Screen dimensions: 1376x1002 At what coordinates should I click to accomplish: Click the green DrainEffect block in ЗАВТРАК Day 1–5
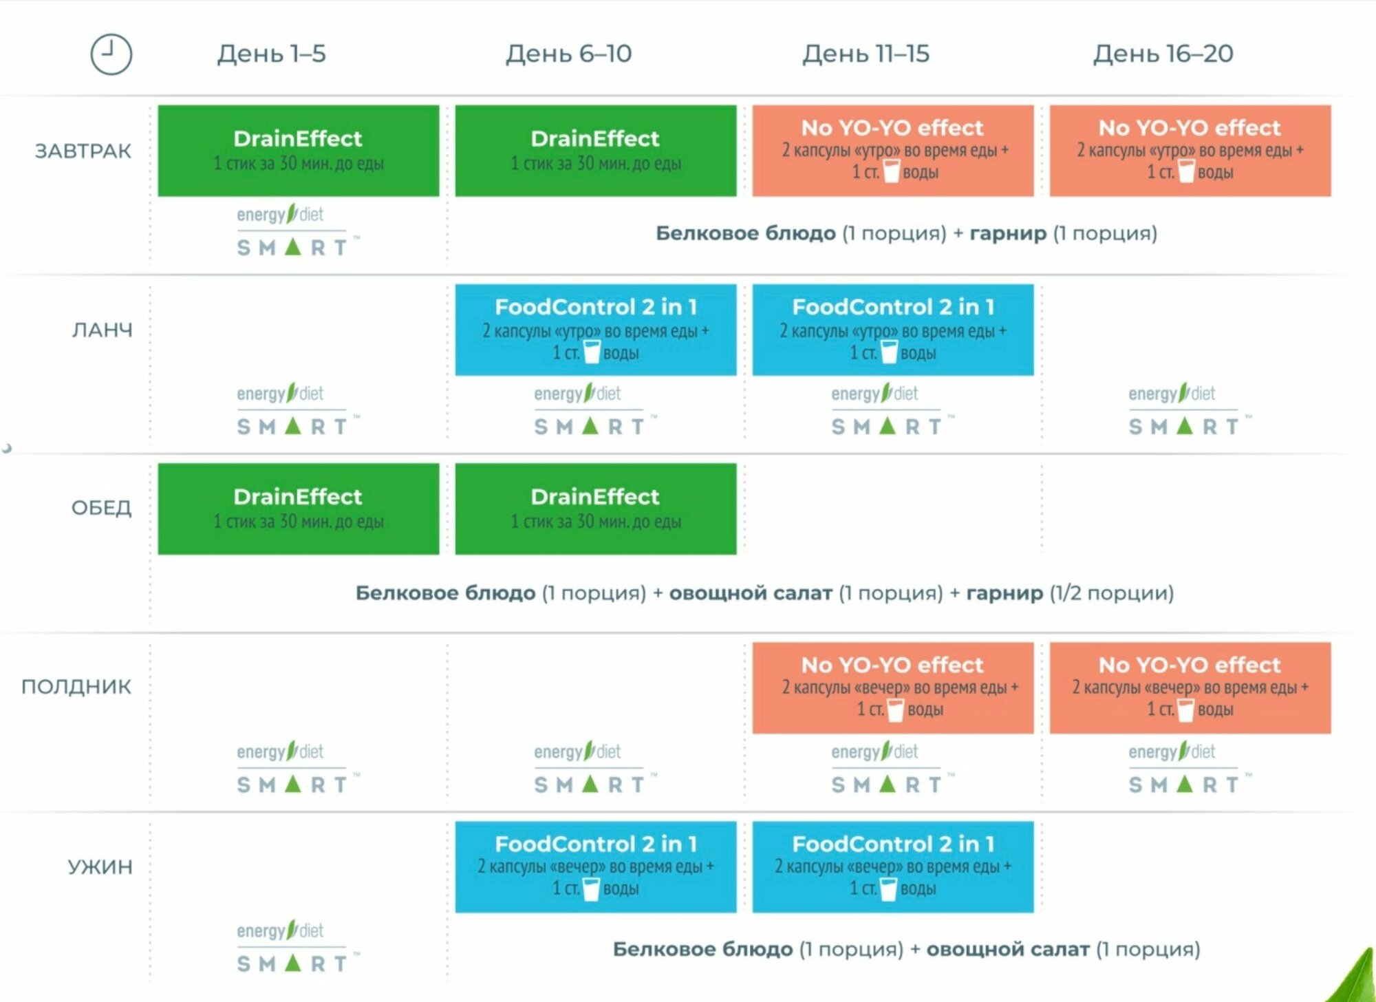click(x=298, y=150)
